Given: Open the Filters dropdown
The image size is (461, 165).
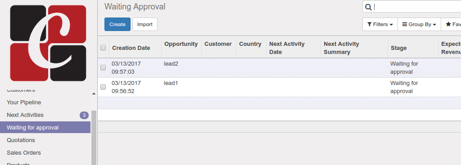Looking at the screenshot, I should point(380,24).
